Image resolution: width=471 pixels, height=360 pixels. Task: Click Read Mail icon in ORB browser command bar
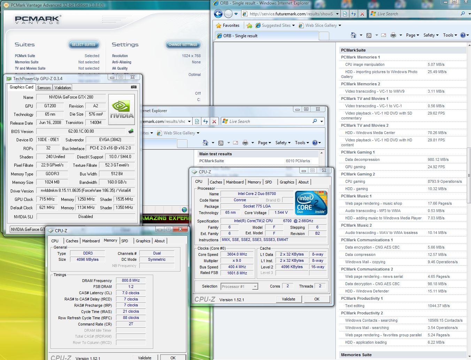tap(384, 35)
